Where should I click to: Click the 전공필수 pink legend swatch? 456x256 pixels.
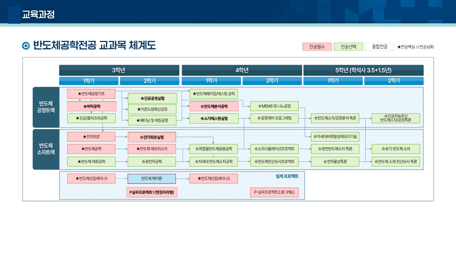(x=317, y=47)
